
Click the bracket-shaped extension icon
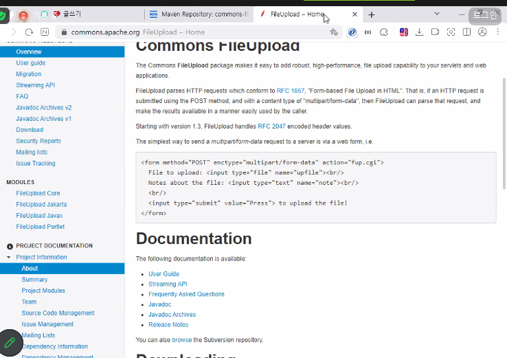coord(368,32)
